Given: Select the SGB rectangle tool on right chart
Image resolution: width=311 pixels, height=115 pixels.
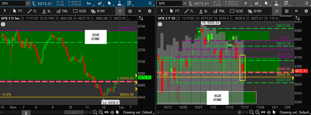Looking at the screenshot, I should tap(236, 11).
